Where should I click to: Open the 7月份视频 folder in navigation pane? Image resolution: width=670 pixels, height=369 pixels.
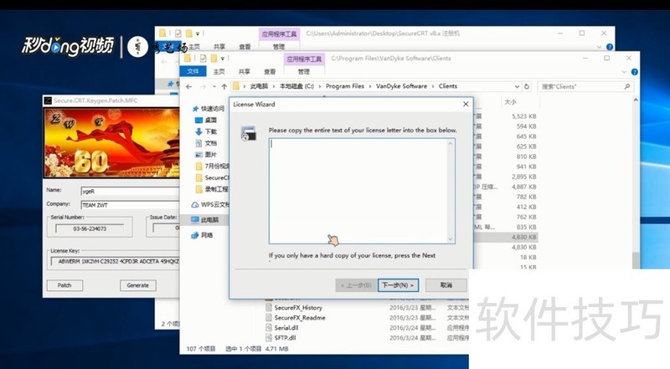(213, 166)
